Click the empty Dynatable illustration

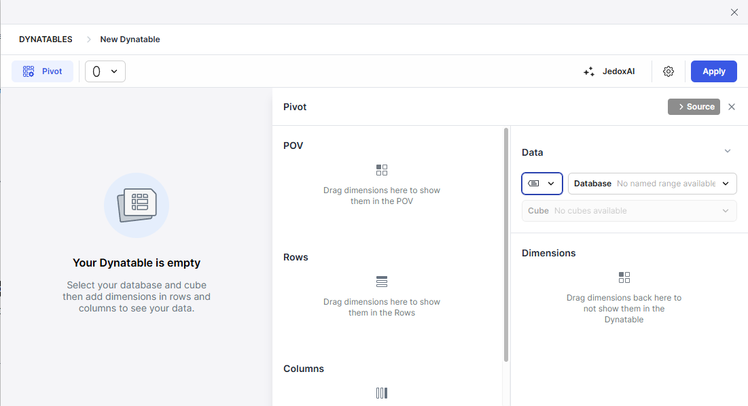tap(137, 205)
